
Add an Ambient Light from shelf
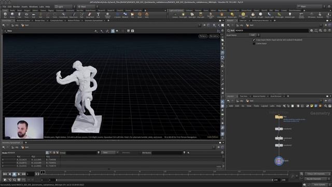290,15
